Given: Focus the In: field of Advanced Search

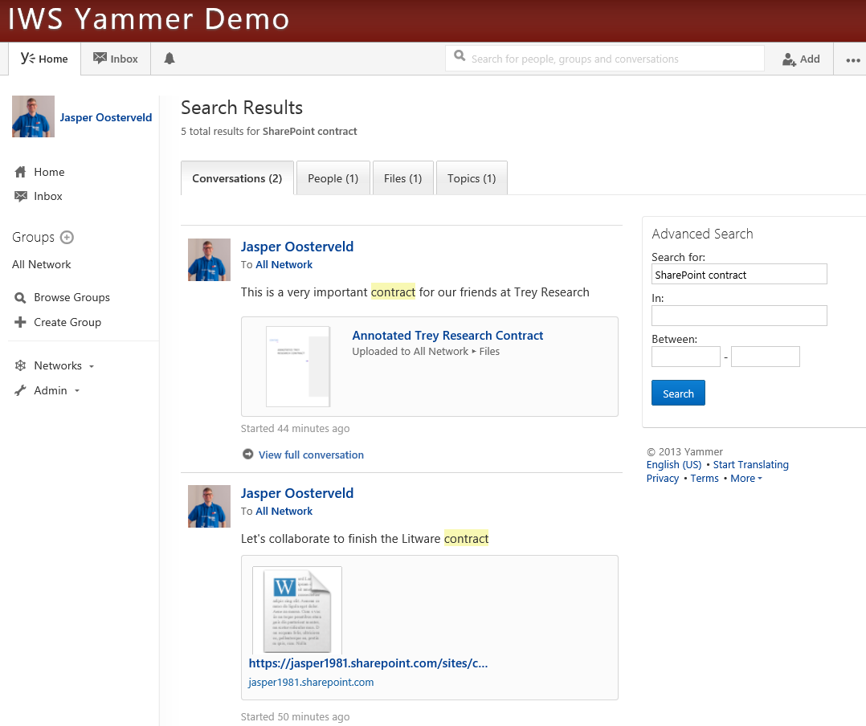Looking at the screenshot, I should (x=739, y=316).
